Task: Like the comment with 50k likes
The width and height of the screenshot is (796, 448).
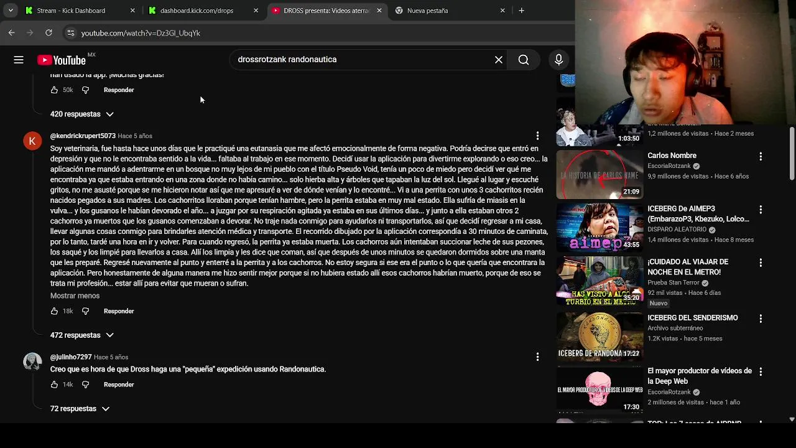Action: [x=54, y=90]
